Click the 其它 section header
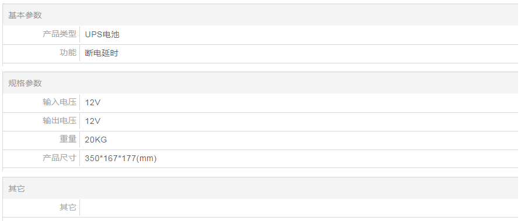 pos(16,189)
